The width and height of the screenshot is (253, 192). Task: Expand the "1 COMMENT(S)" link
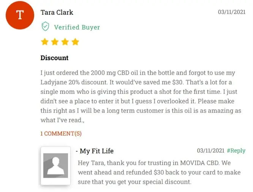click(61, 134)
